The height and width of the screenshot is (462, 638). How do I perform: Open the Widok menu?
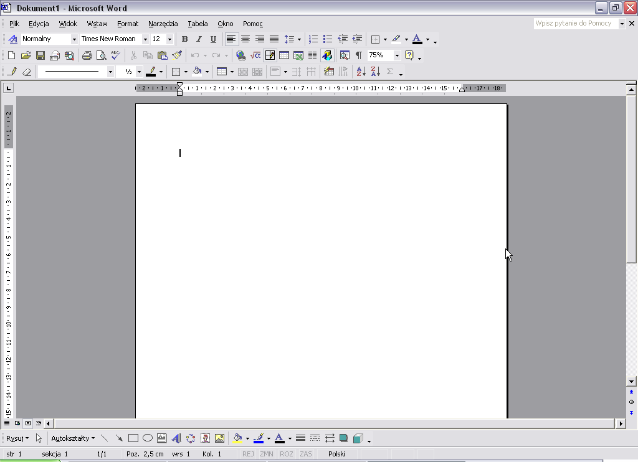coord(68,24)
